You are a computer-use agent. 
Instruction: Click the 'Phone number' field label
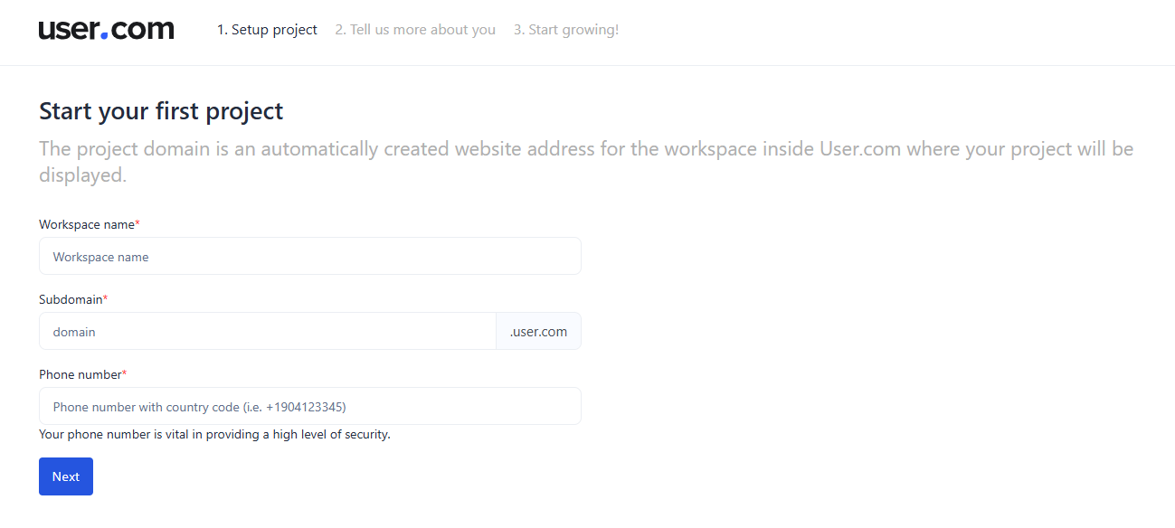coord(80,374)
